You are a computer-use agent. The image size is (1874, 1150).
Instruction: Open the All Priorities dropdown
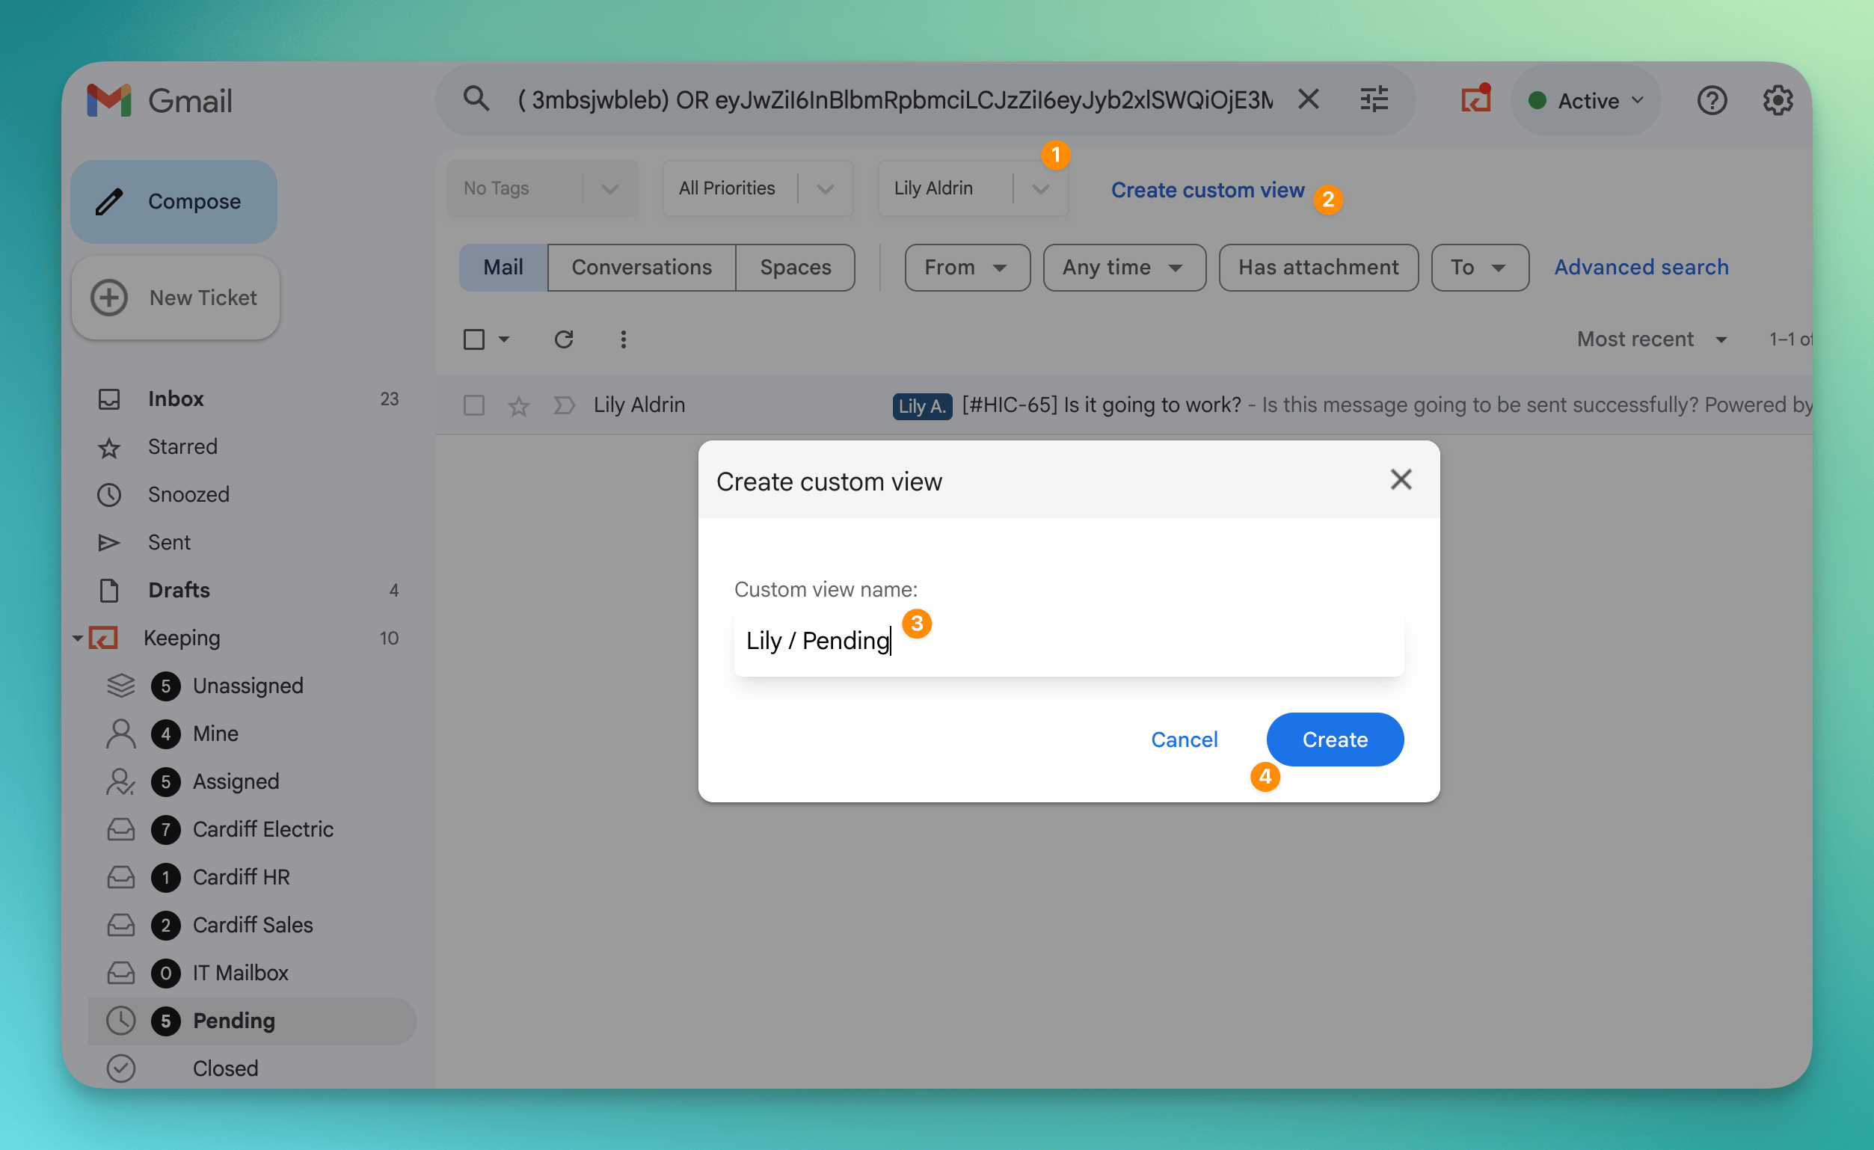825,188
